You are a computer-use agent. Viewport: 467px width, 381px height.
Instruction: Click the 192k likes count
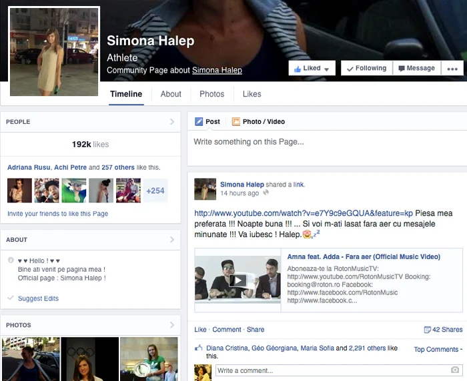pyautogui.click(x=90, y=145)
